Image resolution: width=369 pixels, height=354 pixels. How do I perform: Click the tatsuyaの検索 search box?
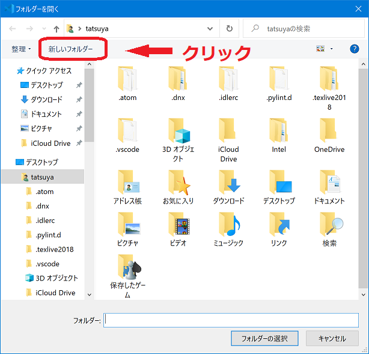[x=303, y=29]
